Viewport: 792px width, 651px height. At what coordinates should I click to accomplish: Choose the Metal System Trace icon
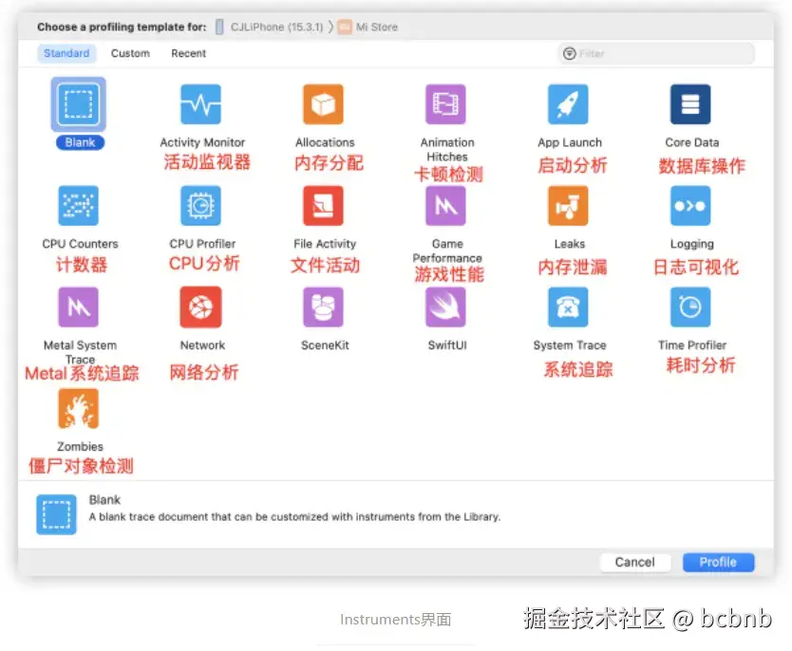tap(78, 307)
